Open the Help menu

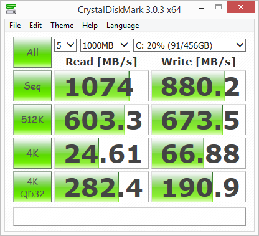point(90,26)
